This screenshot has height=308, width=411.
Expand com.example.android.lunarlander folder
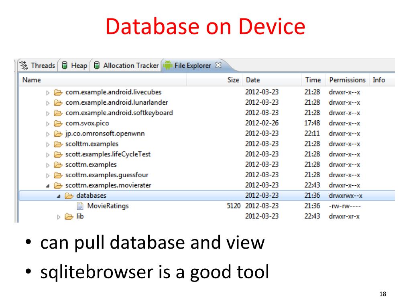[48, 103]
